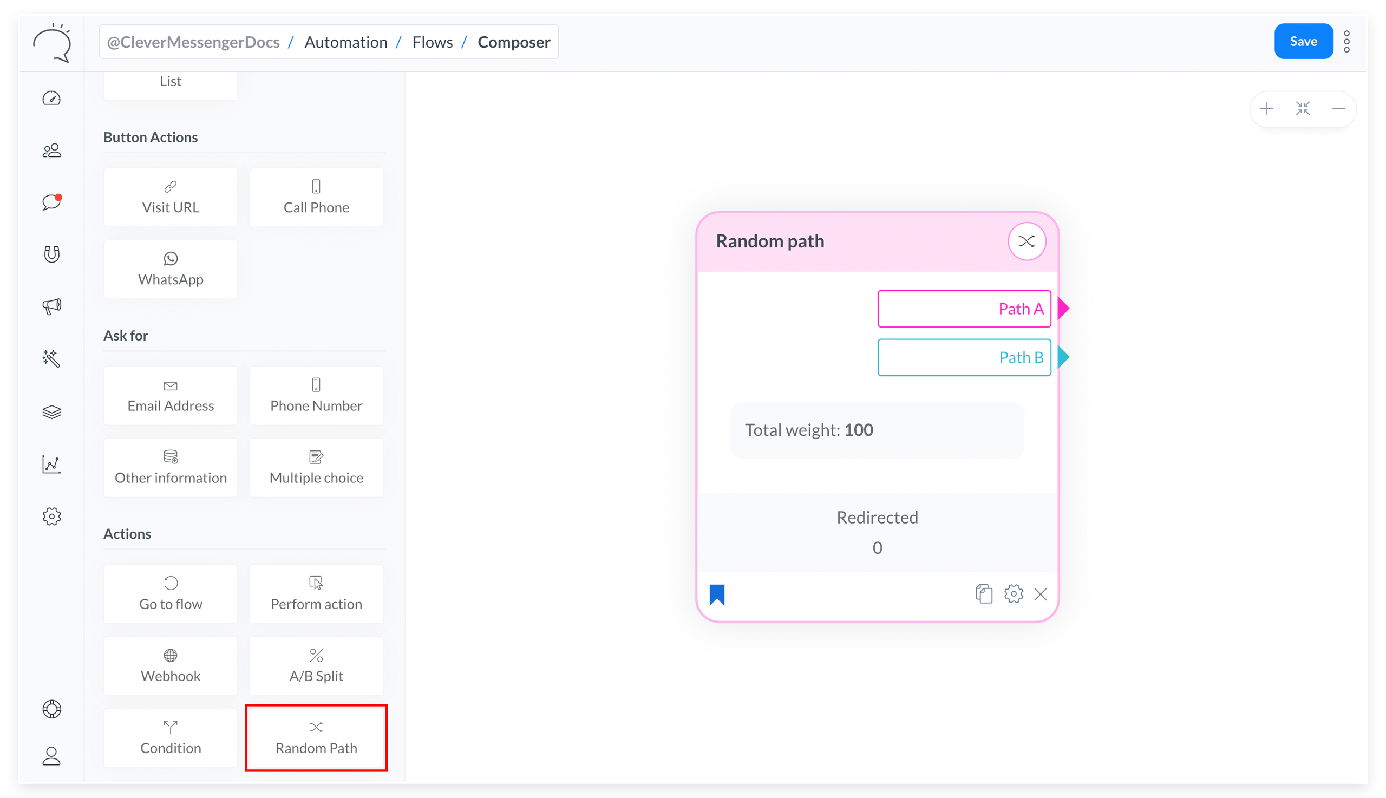The height and width of the screenshot is (798, 1386).
Task: Open the dashboard gauge icon in sidebar
Action: click(x=51, y=99)
